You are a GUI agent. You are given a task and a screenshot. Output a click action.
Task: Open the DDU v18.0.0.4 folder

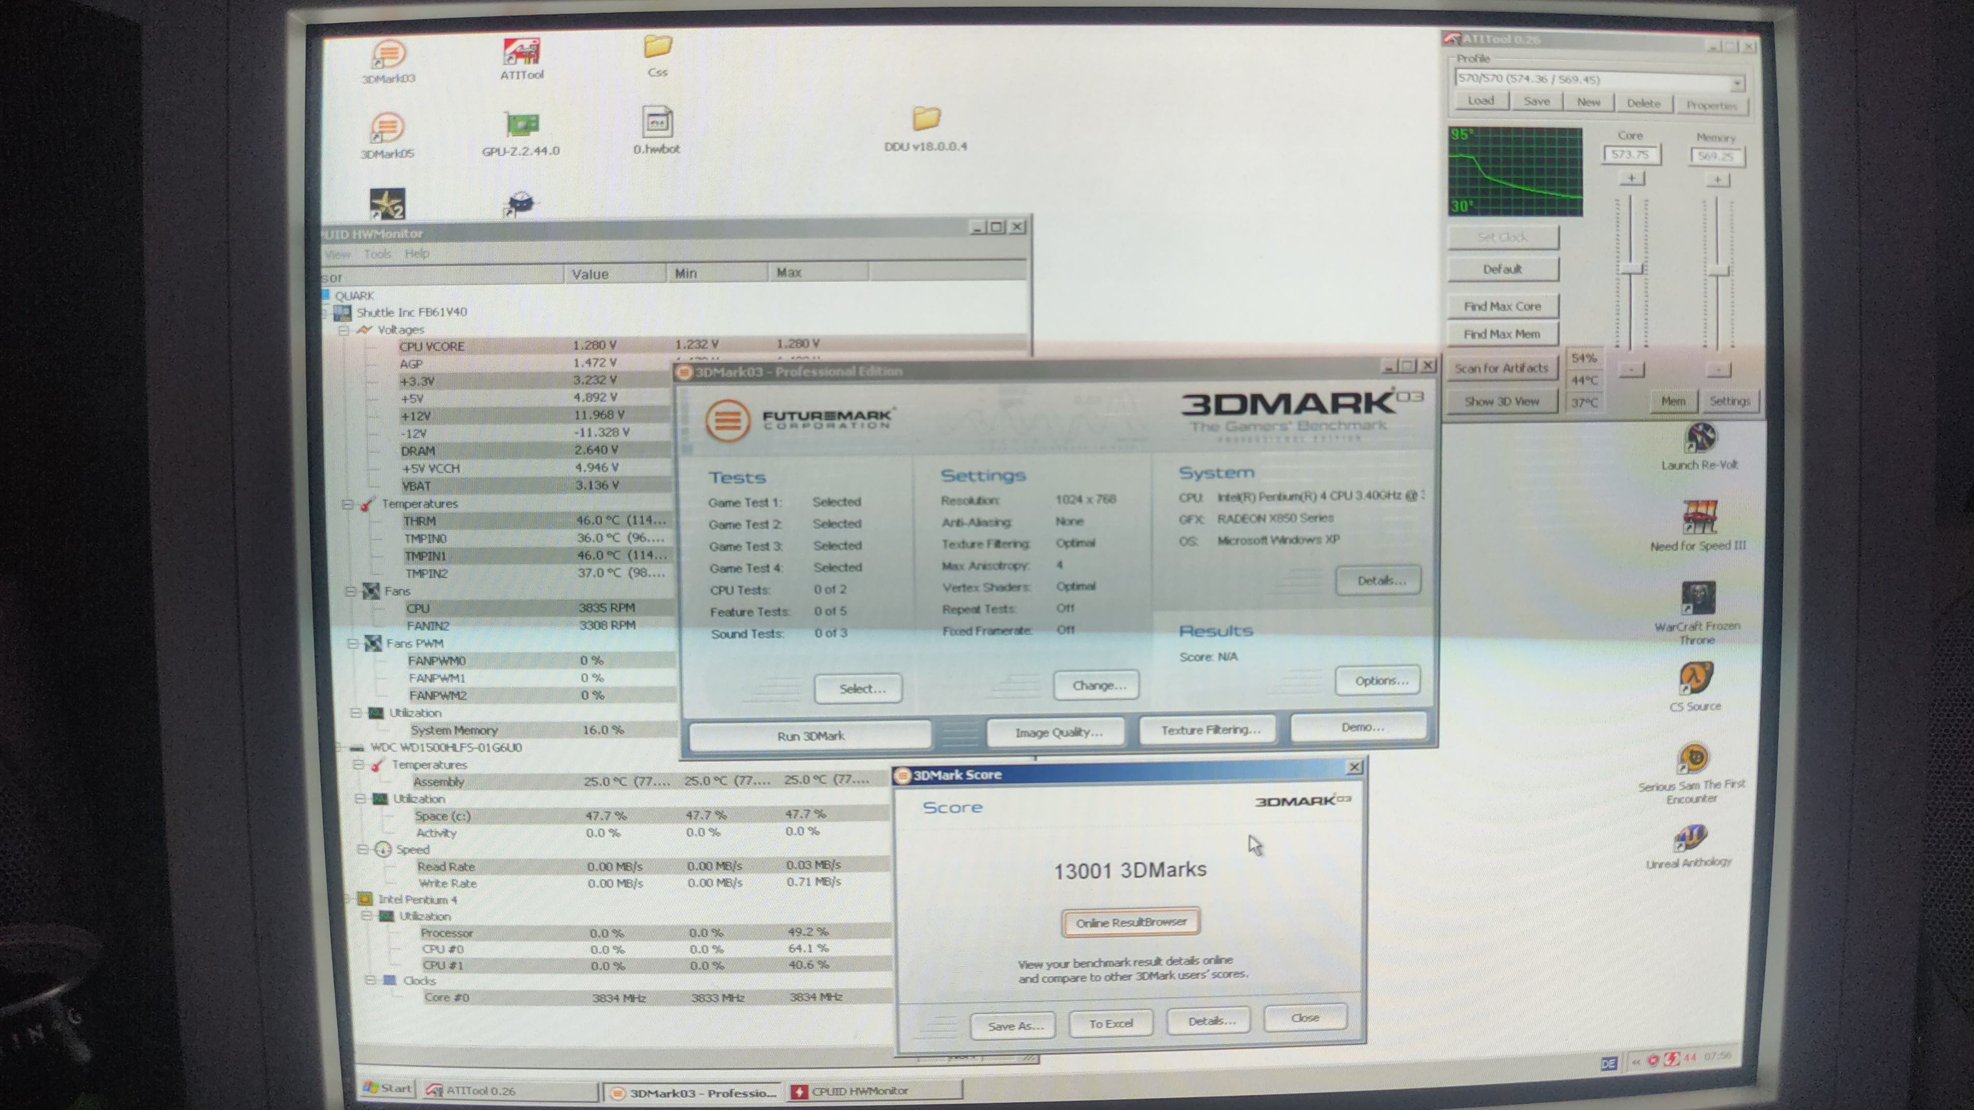(926, 129)
